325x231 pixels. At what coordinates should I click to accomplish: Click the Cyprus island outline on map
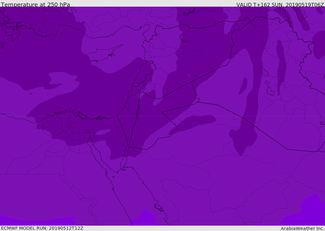click(104, 54)
